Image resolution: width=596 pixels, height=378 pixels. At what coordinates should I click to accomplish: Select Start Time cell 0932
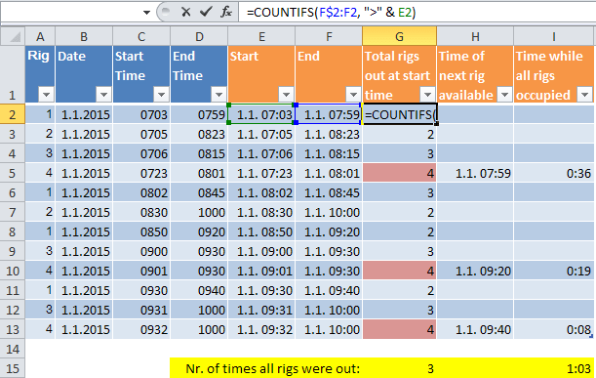[141, 329]
